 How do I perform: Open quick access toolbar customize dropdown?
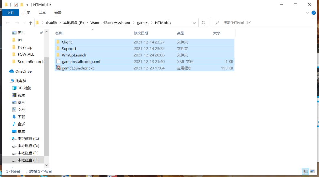tap(27, 5)
